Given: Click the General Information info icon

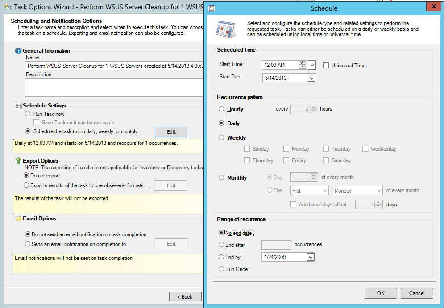Looking at the screenshot, I should pyautogui.click(x=18, y=51).
